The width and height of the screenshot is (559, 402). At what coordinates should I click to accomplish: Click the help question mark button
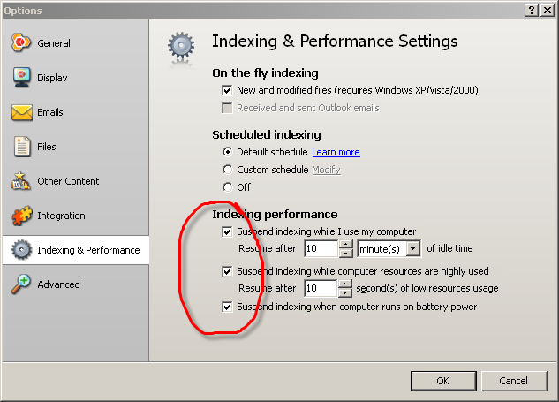532,11
